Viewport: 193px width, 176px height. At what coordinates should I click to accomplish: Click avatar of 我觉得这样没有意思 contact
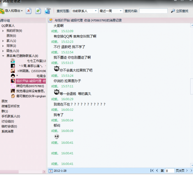click(13, 91)
